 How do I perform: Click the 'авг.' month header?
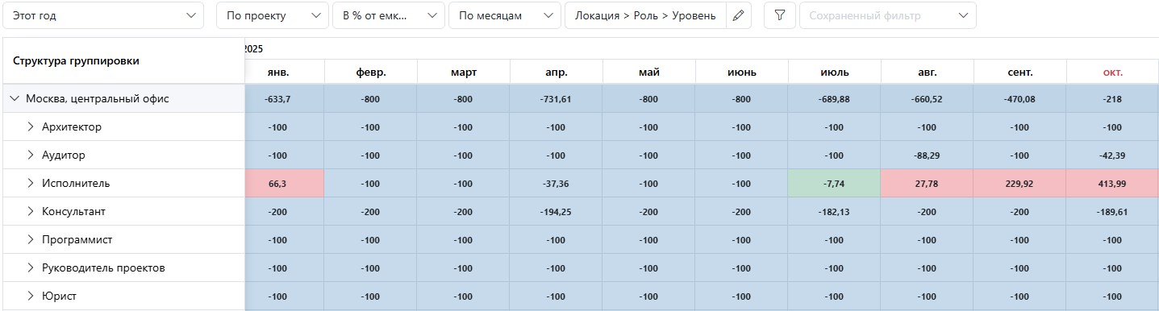click(x=928, y=72)
